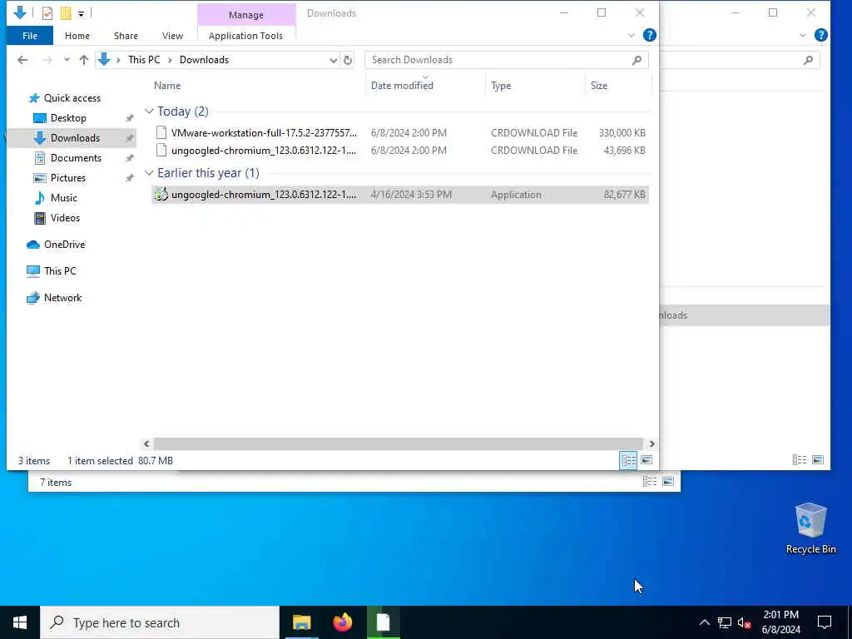Click the volume muted tray icon

click(745, 622)
